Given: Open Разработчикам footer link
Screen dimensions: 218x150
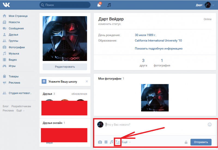Looking at the screenshot, I should point(21,106).
